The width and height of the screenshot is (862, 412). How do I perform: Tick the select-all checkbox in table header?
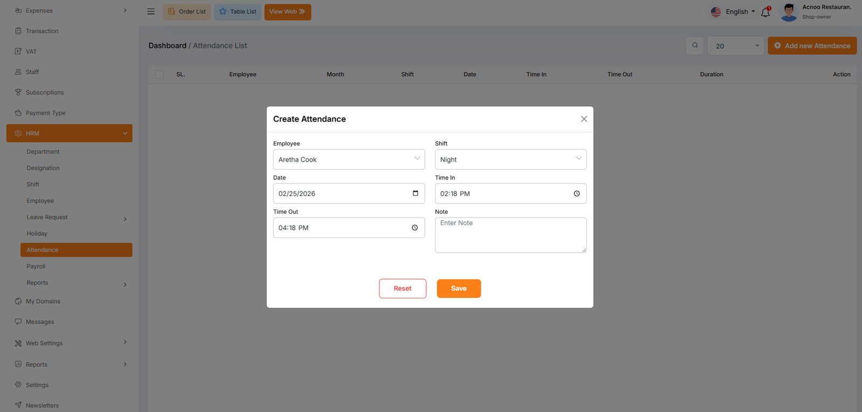tap(159, 74)
